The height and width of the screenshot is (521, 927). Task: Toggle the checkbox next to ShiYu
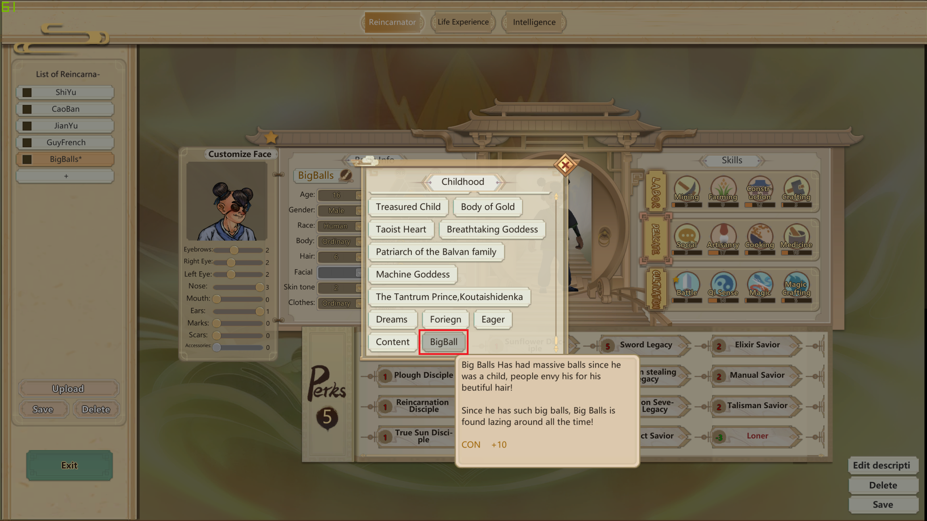click(x=27, y=93)
